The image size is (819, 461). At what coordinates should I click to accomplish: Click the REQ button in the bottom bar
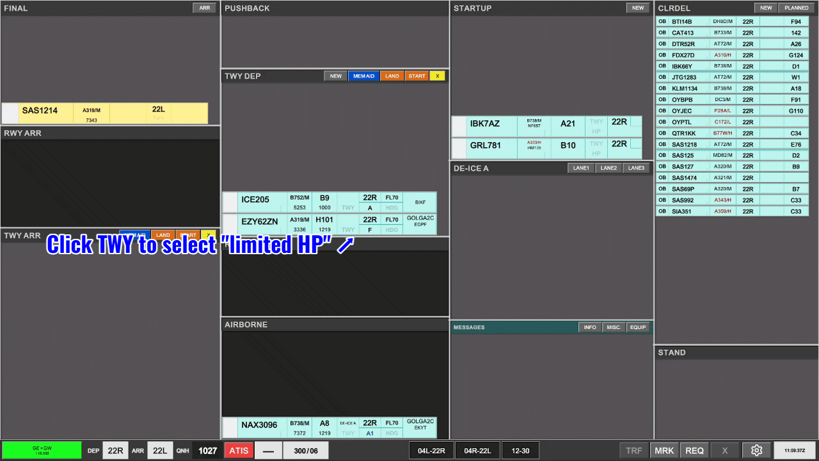(x=695, y=450)
